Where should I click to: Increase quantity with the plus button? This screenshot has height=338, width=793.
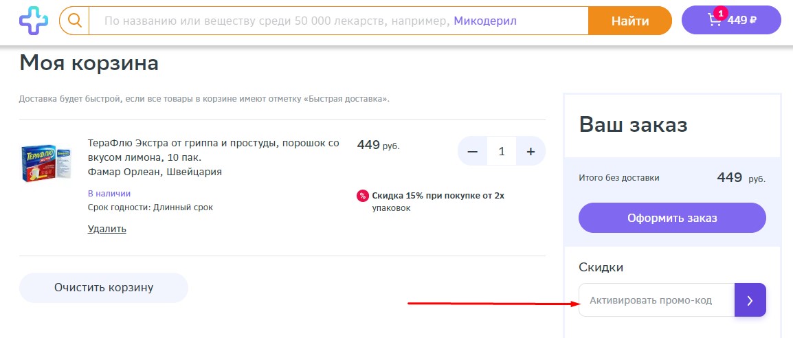click(530, 151)
